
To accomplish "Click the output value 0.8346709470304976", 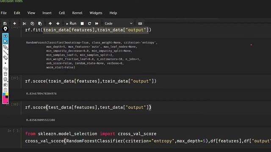I will (41, 94).
